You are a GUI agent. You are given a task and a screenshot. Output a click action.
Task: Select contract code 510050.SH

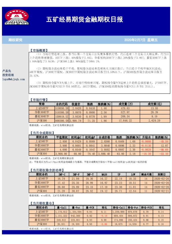click(62, 108)
